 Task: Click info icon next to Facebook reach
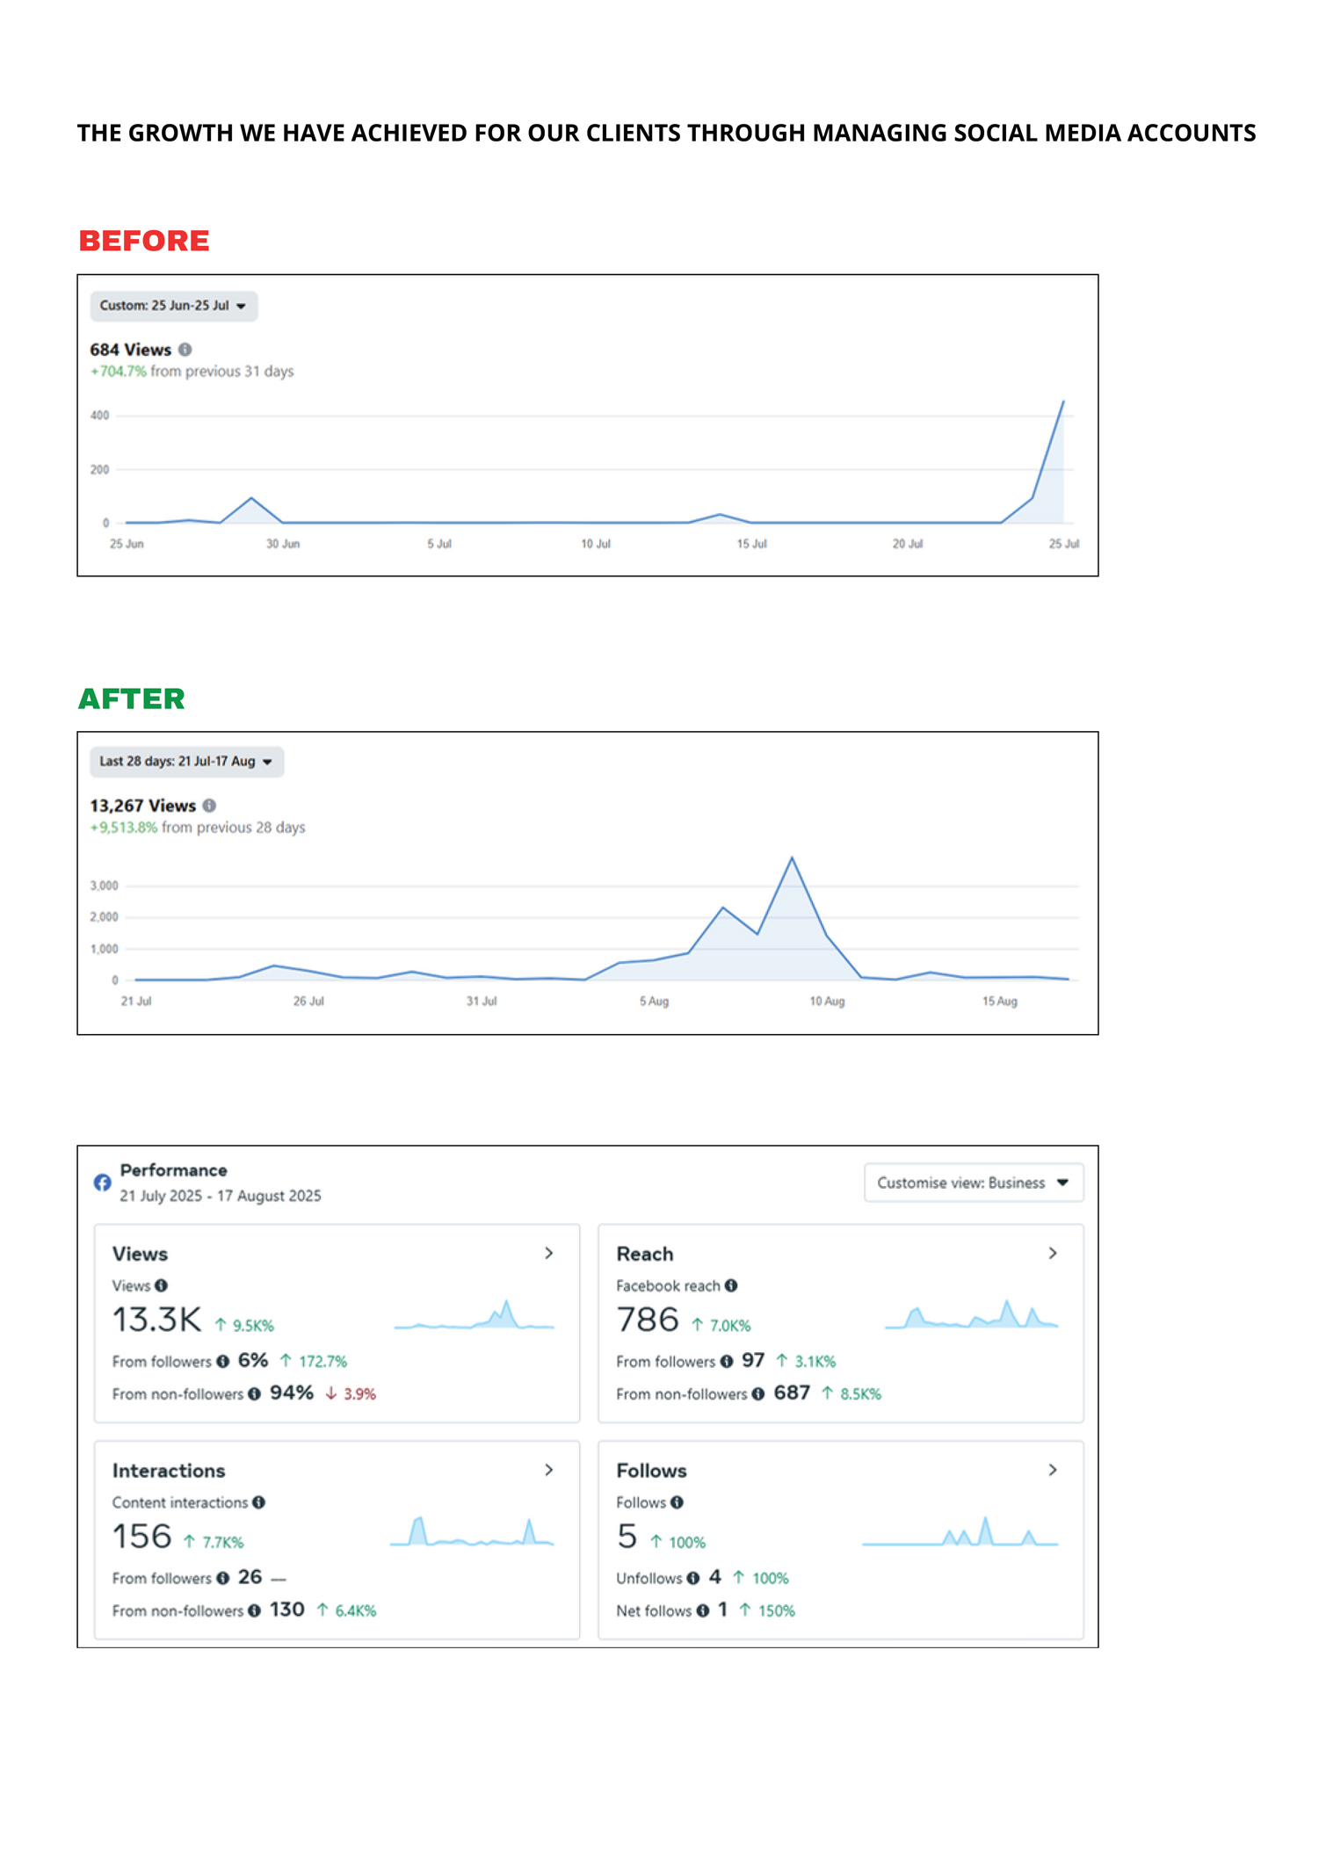[731, 1285]
